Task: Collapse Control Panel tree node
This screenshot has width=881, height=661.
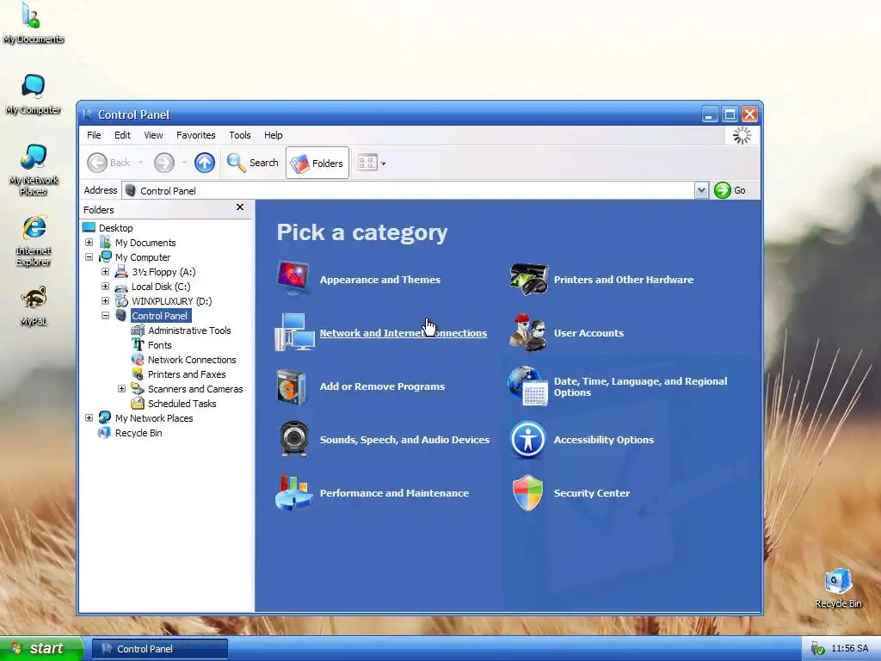Action: pyautogui.click(x=105, y=315)
